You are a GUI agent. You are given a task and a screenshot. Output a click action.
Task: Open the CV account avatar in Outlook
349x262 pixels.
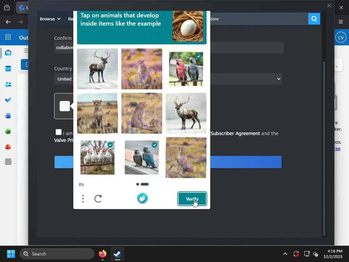pyautogui.click(x=341, y=38)
